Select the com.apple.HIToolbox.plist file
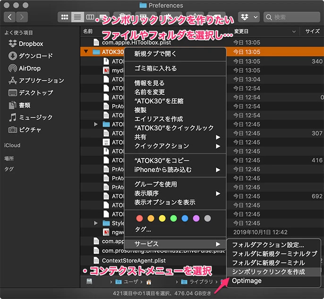This screenshot has width=324, height=299. tap(136, 43)
